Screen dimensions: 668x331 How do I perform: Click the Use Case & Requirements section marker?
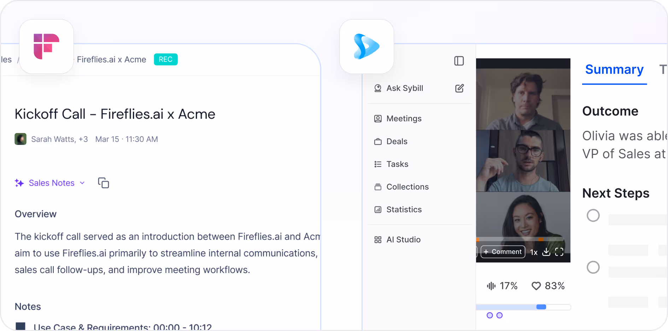pyautogui.click(x=20, y=326)
